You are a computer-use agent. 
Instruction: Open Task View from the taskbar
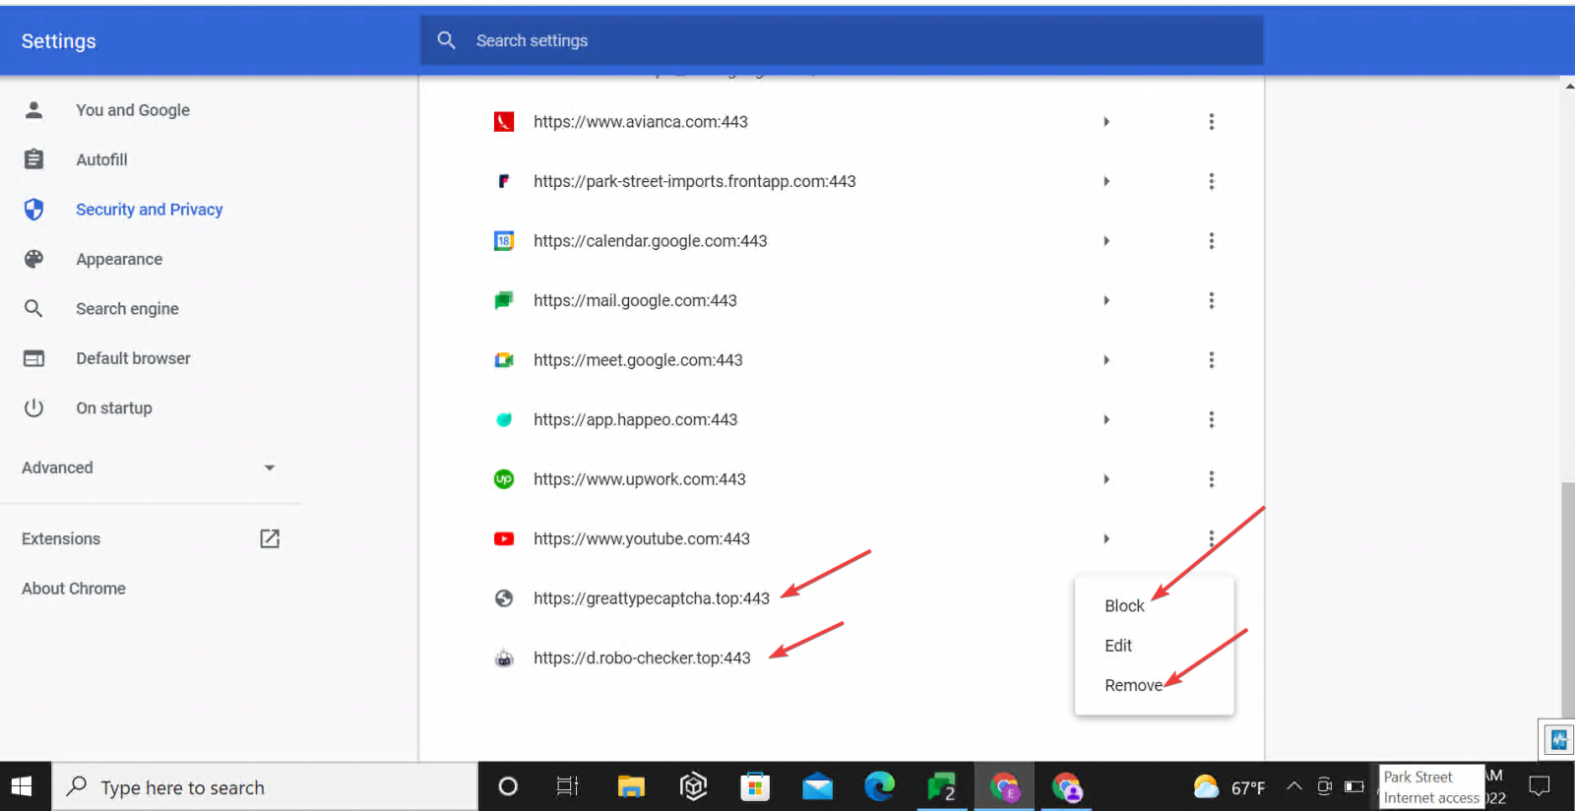pyautogui.click(x=567, y=786)
